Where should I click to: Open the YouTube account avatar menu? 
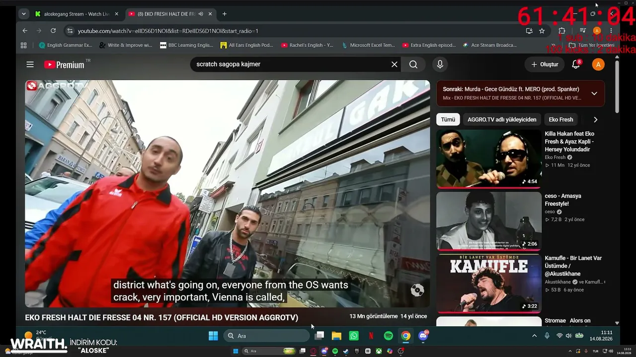[x=598, y=64]
